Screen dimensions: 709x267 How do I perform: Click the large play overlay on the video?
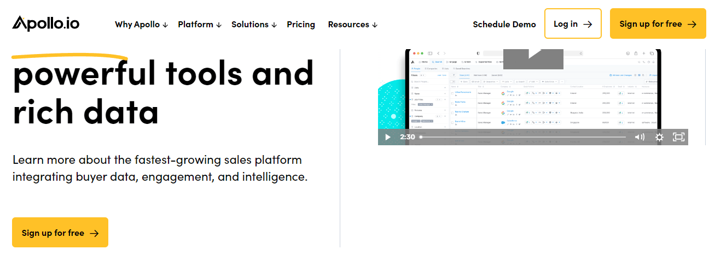[x=533, y=58]
